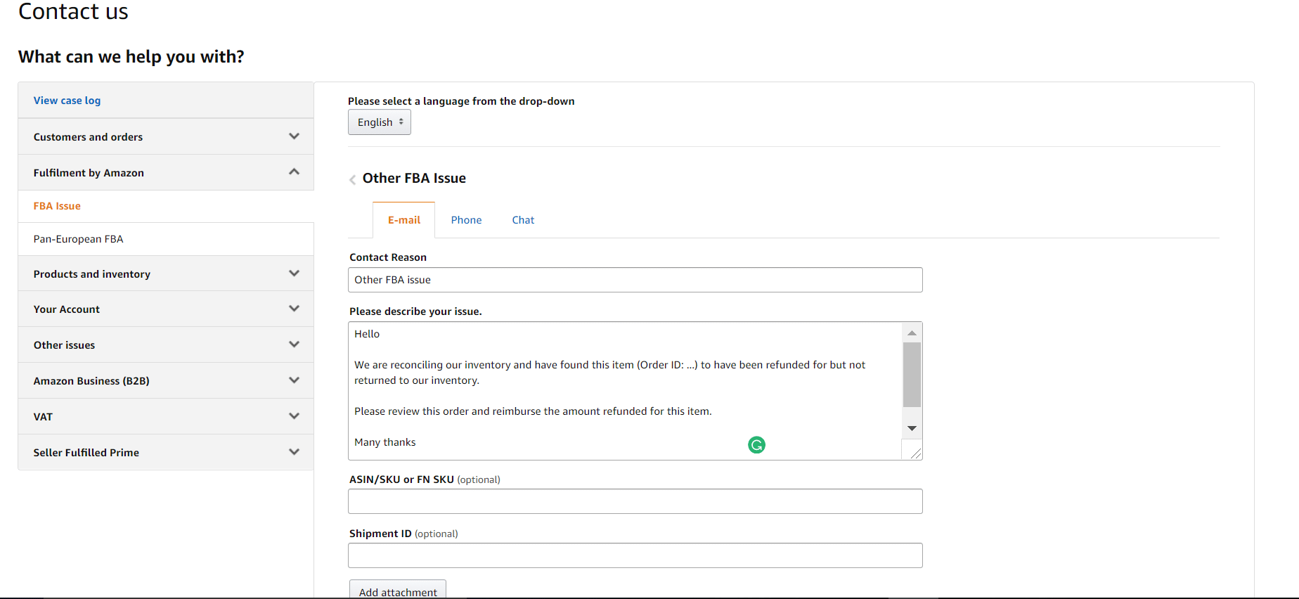Click the Seller Fulfilled Prime label
Image resolution: width=1299 pixels, height=599 pixels.
pyautogui.click(x=86, y=453)
